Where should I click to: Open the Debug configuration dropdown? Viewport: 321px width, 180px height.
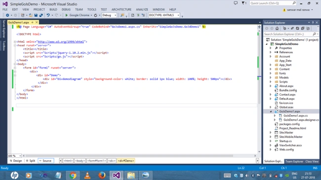[x=115, y=15]
